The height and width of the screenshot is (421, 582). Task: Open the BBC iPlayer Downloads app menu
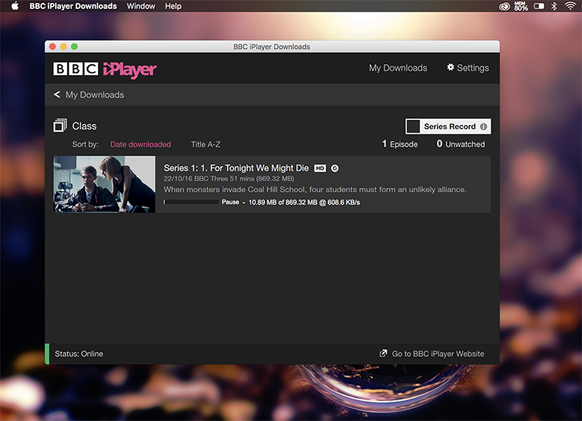(73, 6)
